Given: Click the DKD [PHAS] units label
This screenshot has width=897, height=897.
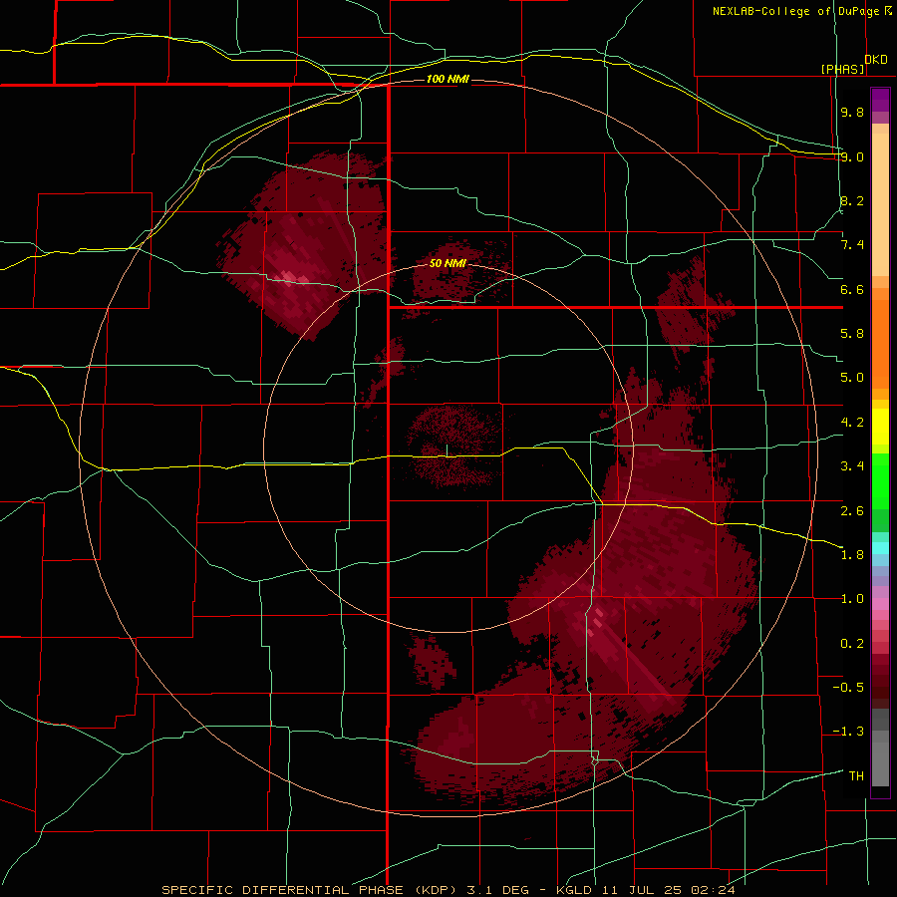Looking at the screenshot, I should (853, 64).
